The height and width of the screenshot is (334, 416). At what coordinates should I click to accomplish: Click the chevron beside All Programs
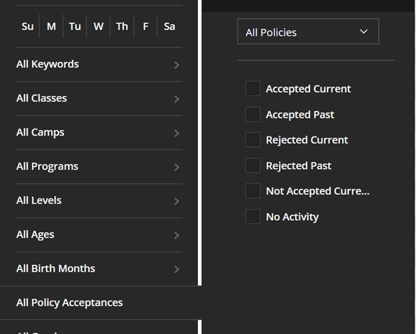tap(177, 167)
